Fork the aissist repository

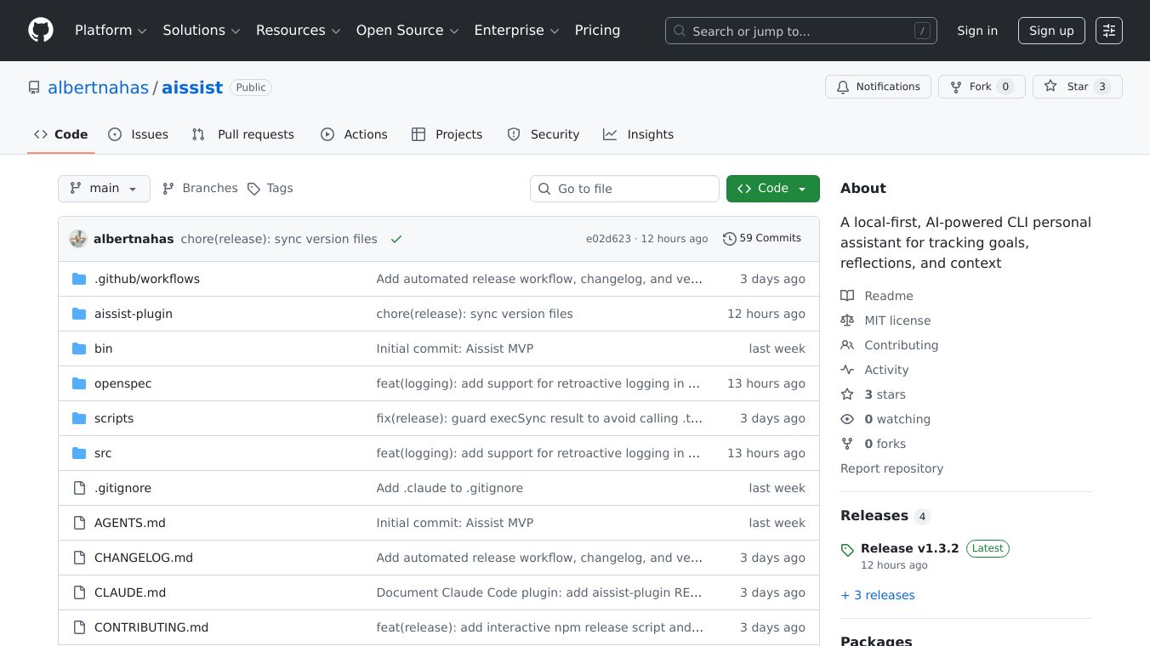981,87
